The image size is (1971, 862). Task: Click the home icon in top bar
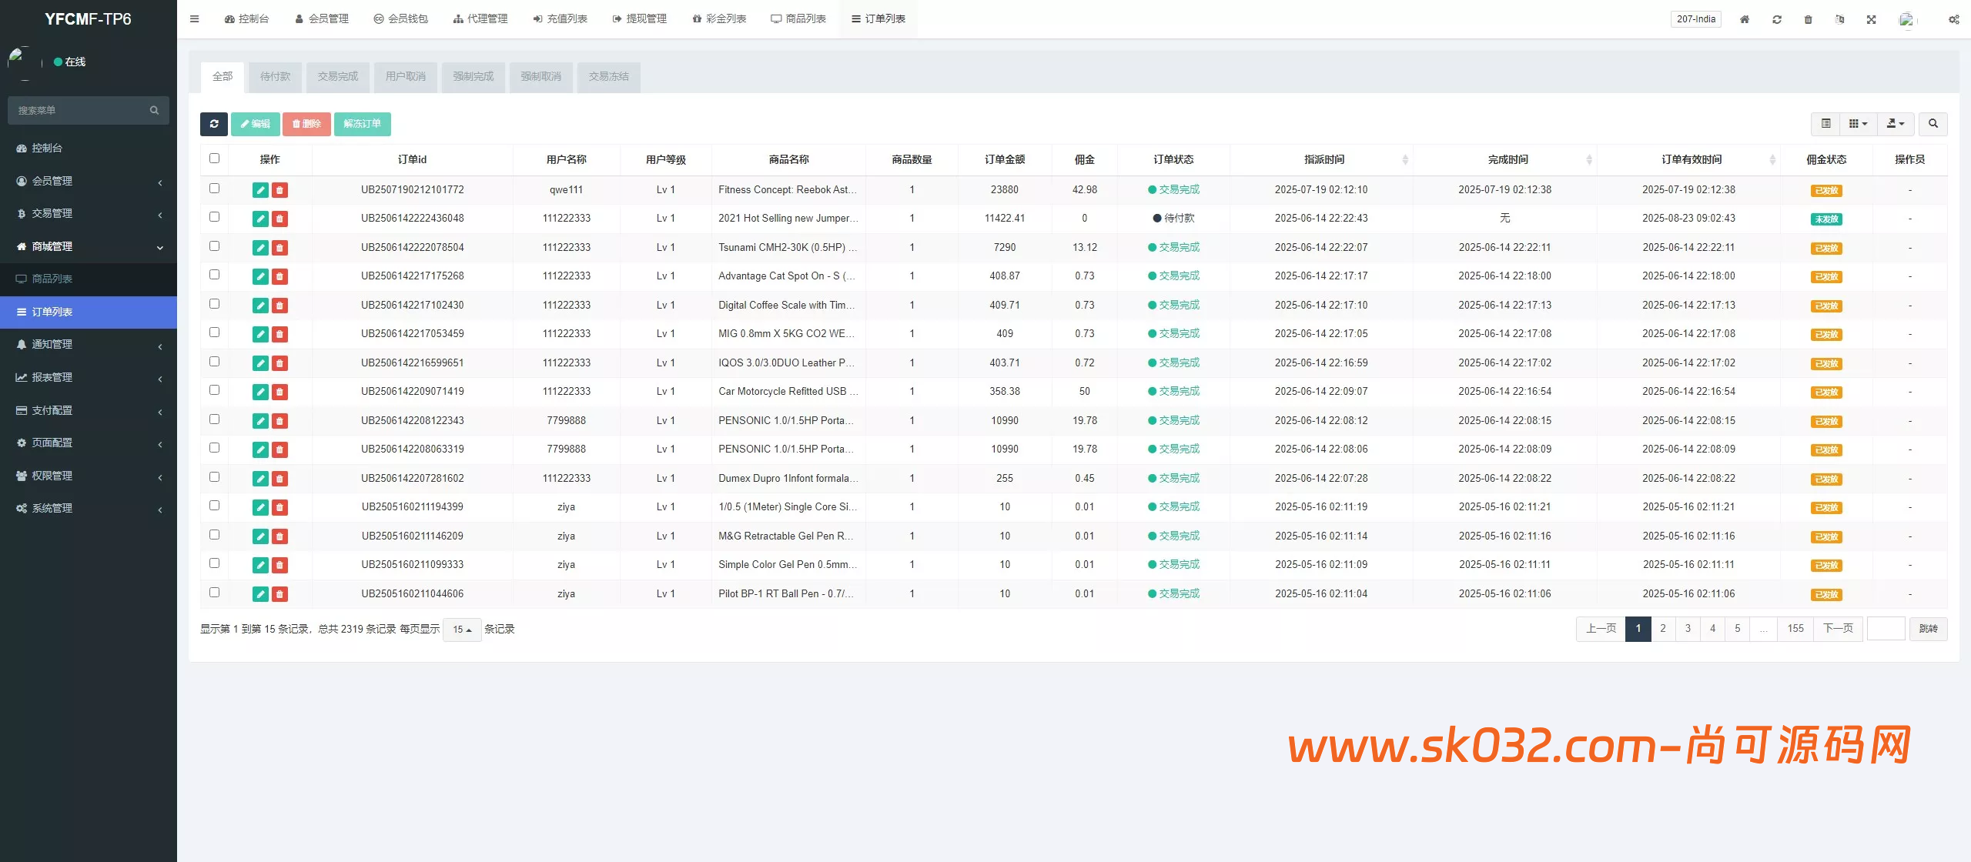(1745, 19)
